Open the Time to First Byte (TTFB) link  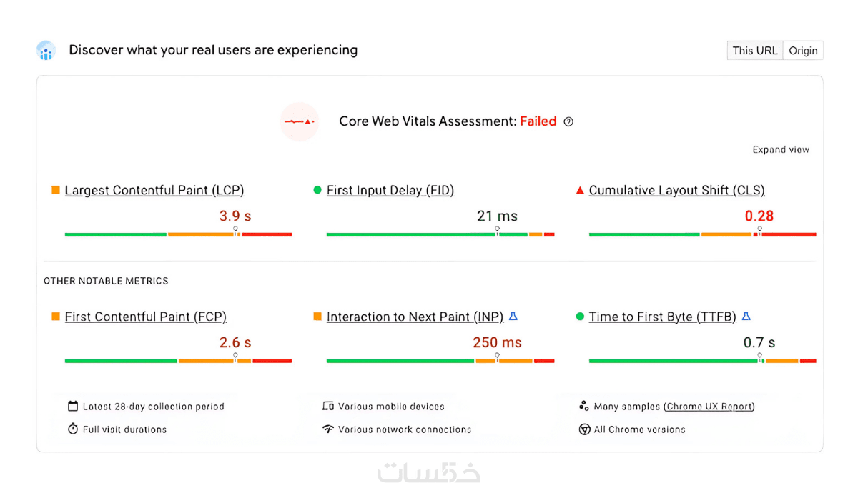pyautogui.click(x=662, y=317)
